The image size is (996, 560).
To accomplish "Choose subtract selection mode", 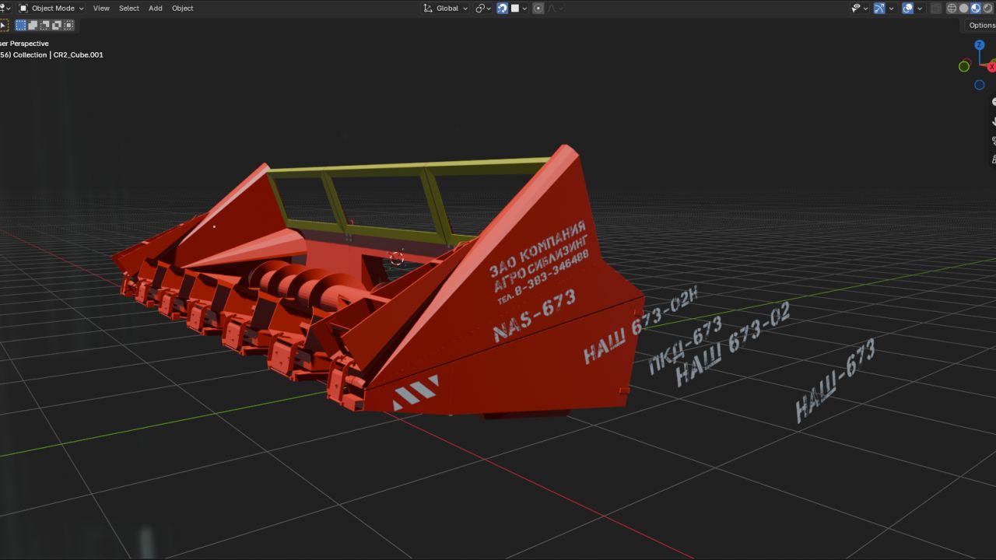I will 44,25.
